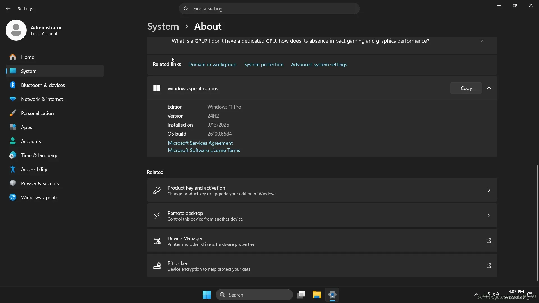539x303 pixels.
Task: Open File Explorer from the taskbar
Action: 317,295
